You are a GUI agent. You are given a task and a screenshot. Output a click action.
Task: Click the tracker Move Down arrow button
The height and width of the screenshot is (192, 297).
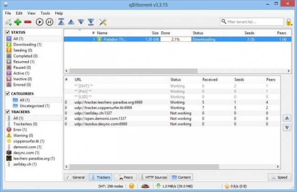coord(287,128)
